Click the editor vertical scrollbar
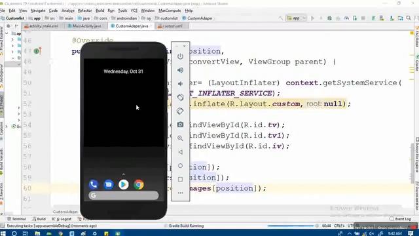The height and width of the screenshot is (236, 419). coord(412,163)
